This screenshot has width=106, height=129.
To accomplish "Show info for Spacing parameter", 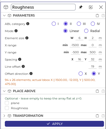I will [x=20, y=59].
